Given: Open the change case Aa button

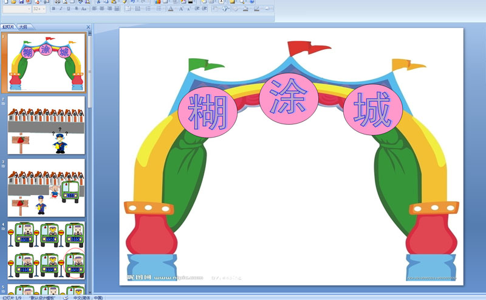Looking at the screenshot, I should pyautogui.click(x=84, y=8).
